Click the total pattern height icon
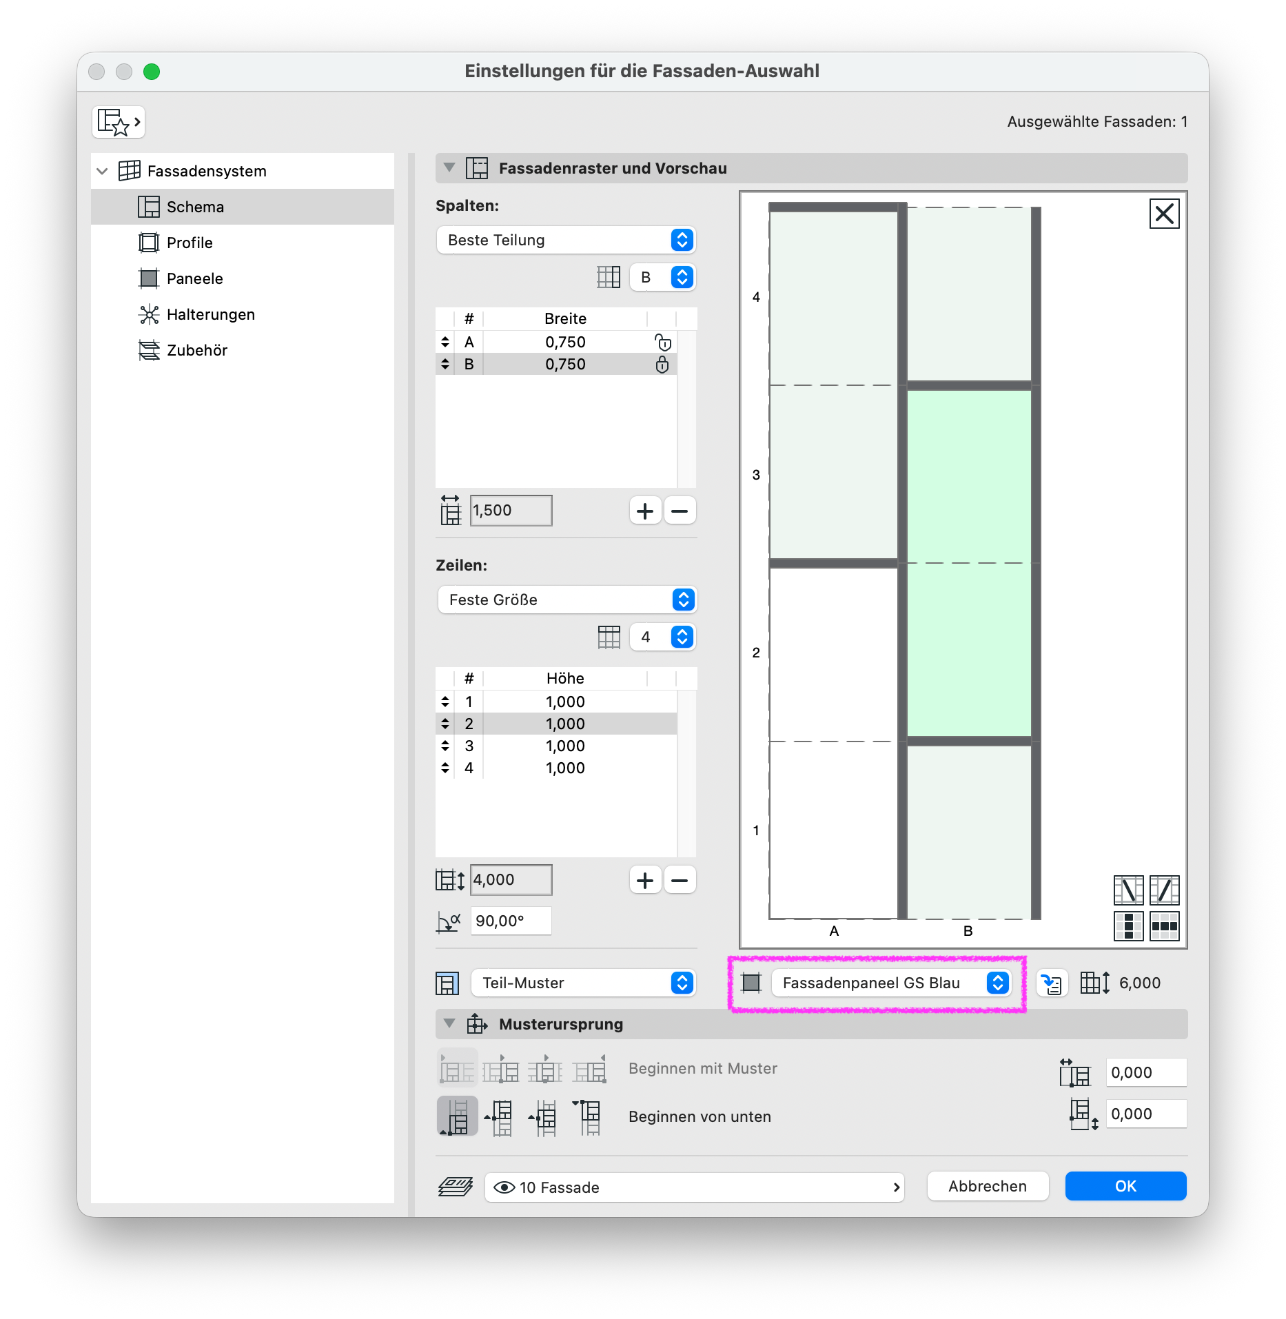The height and width of the screenshot is (1319, 1286). click(x=450, y=880)
